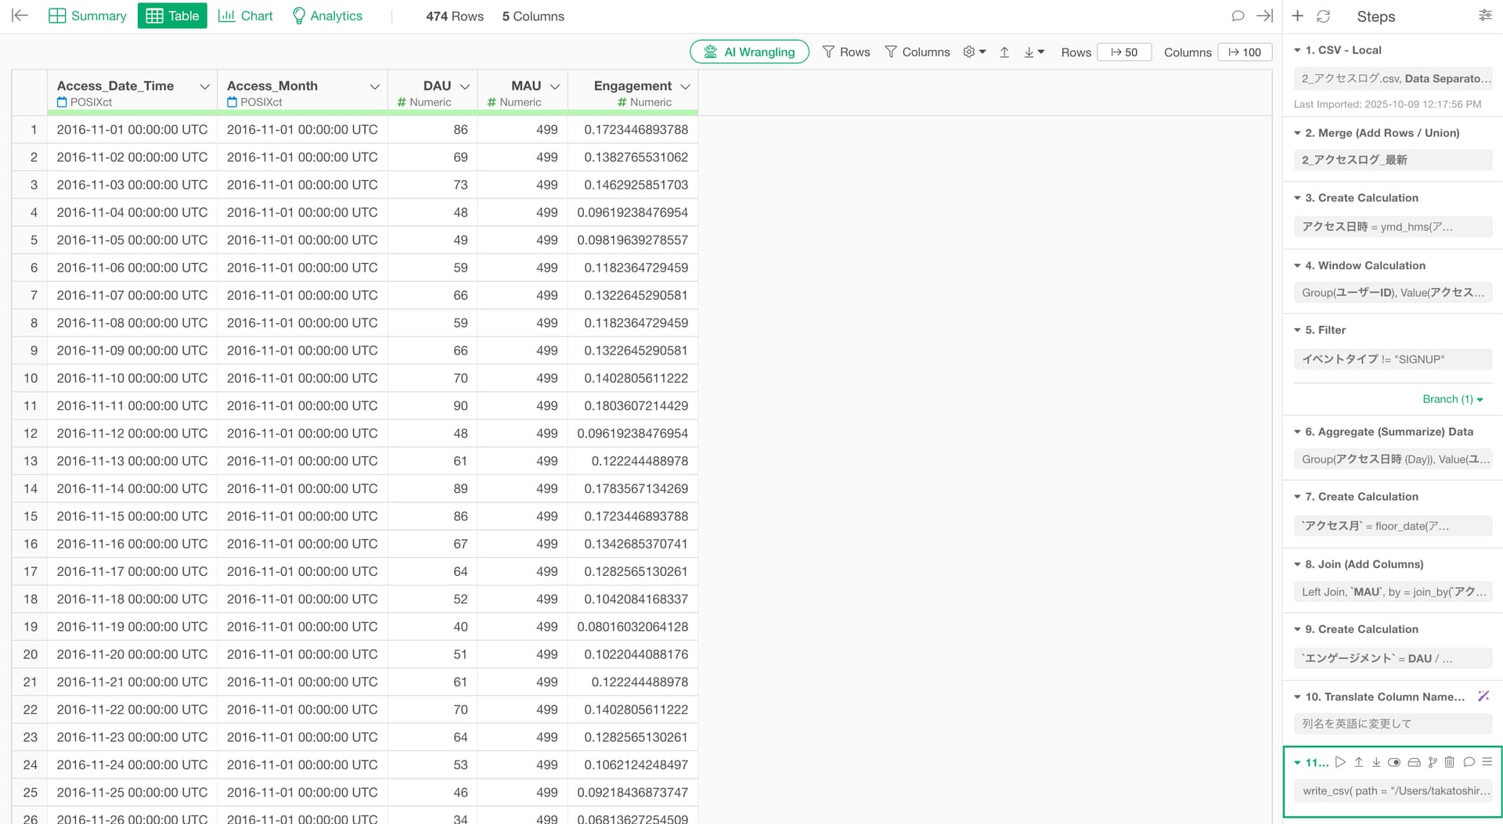
Task: Click the plus icon to add a step
Action: [1298, 16]
